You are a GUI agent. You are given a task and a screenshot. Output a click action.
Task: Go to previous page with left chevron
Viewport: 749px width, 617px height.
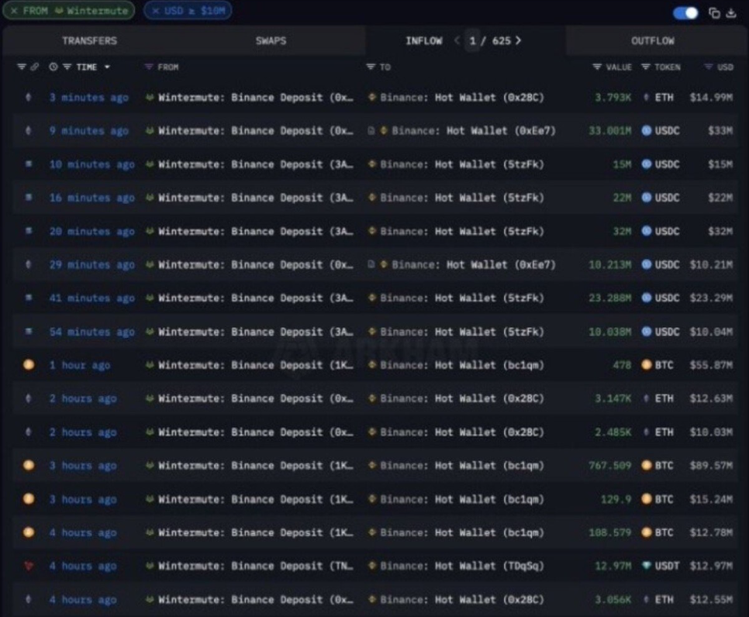[x=457, y=40]
